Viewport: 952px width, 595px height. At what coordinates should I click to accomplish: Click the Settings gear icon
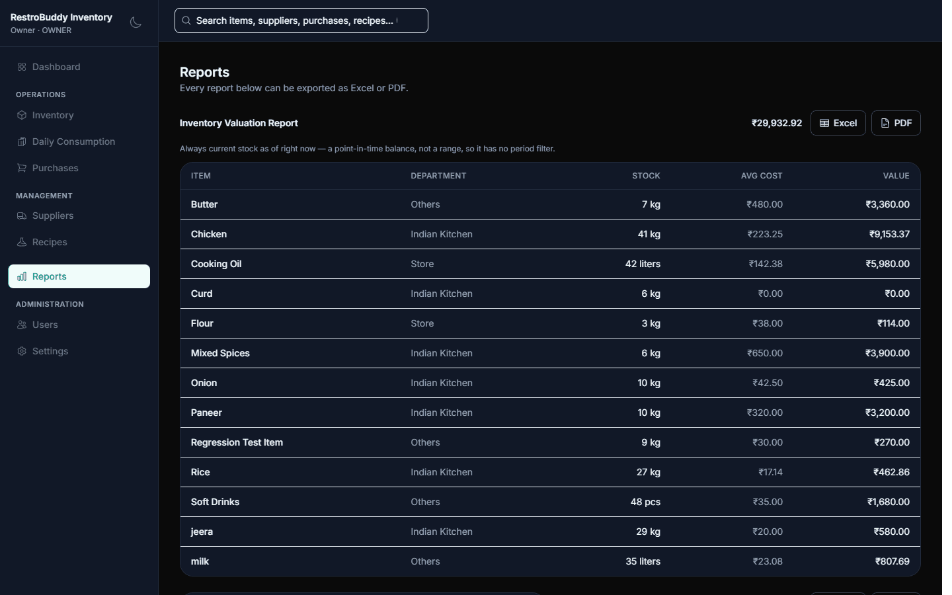22,351
